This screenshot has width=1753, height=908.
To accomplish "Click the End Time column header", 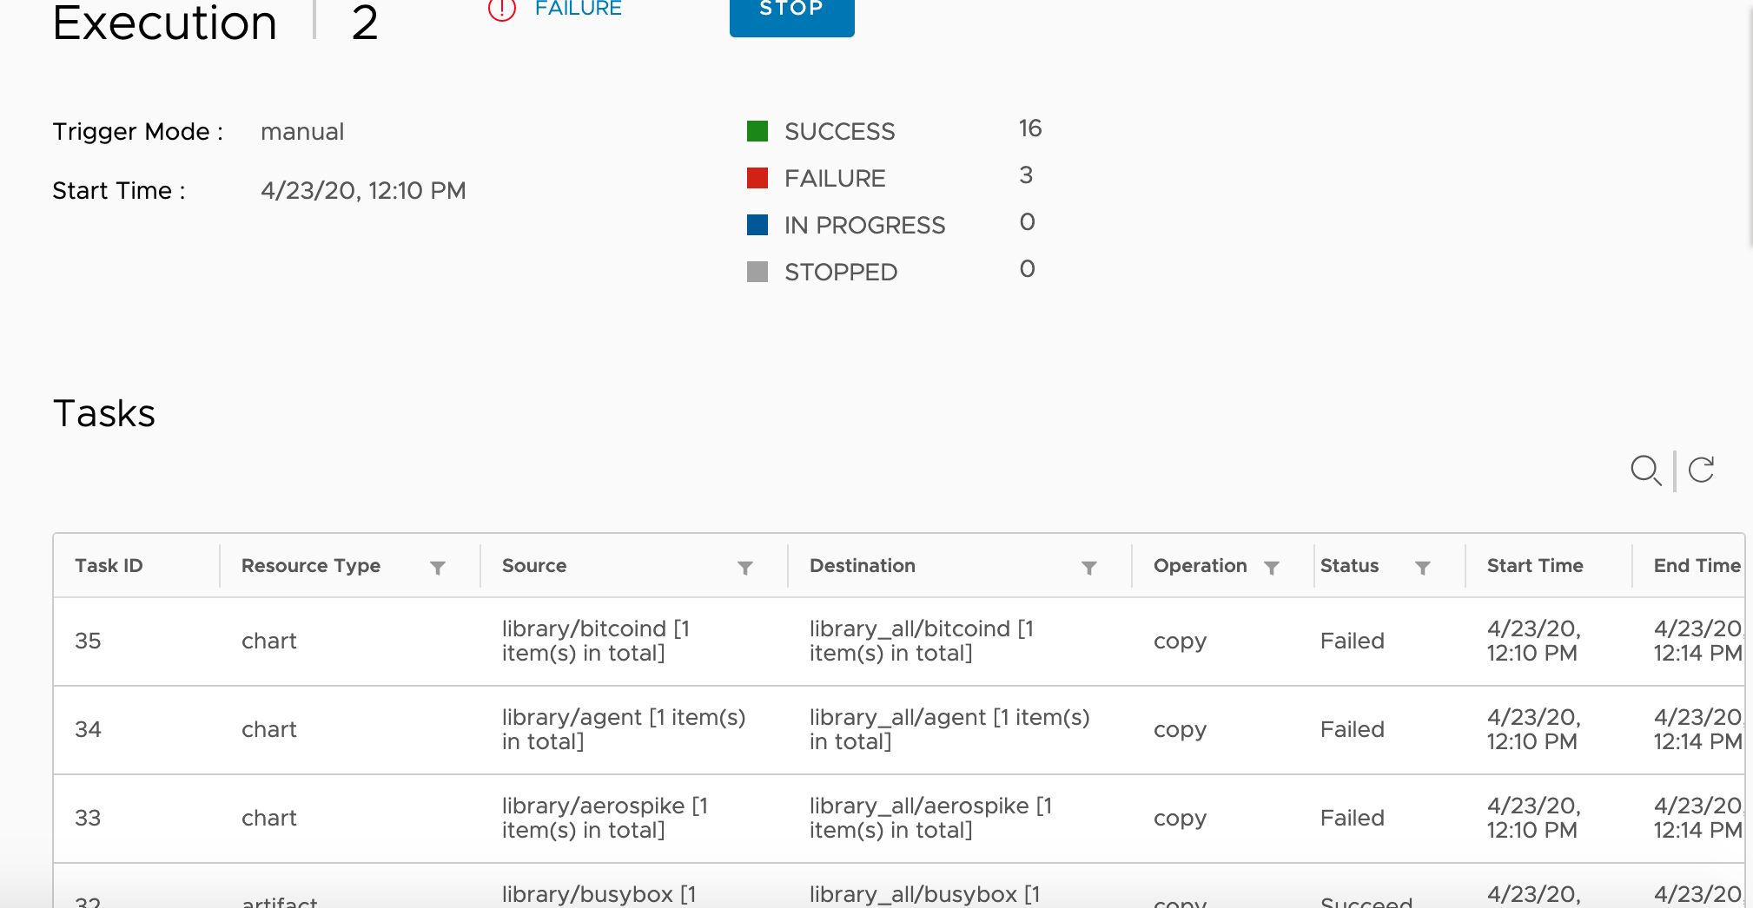I will coord(1697,566).
